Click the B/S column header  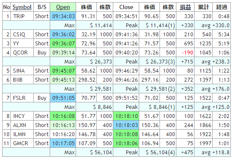coord(42,7)
